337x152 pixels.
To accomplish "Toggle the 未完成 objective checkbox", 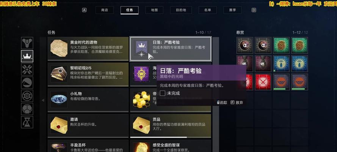I will tap(163, 93).
